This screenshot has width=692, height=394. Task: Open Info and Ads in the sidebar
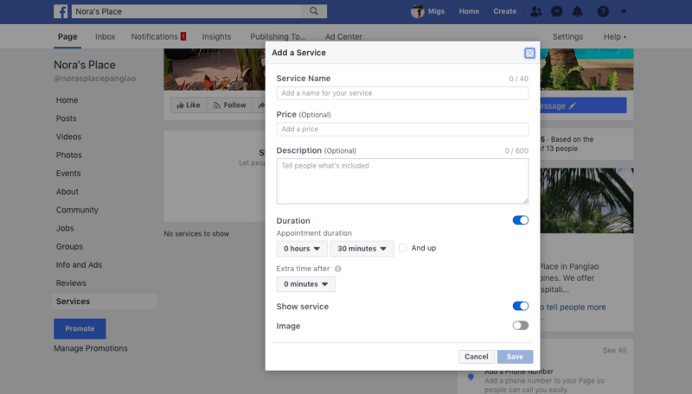79,265
